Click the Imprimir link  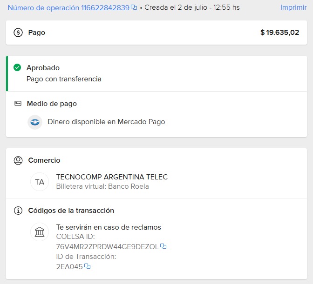pos(293,7)
